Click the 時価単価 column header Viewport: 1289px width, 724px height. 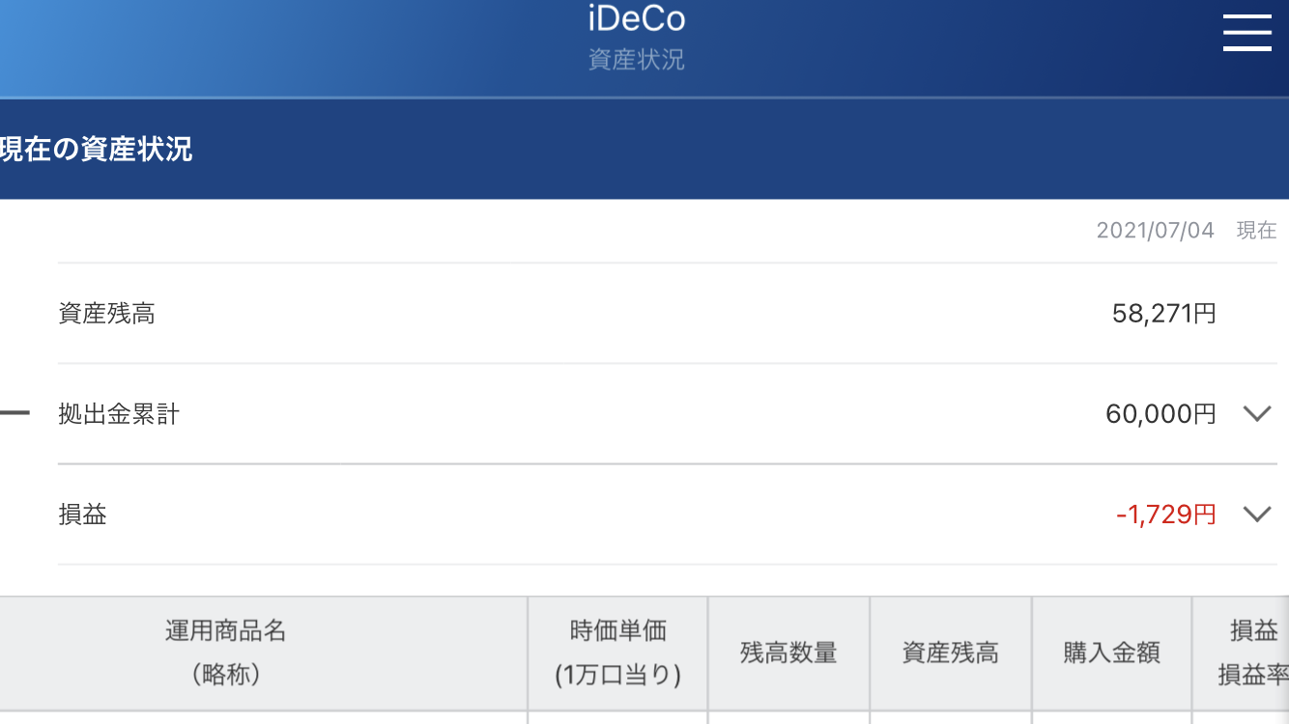tap(618, 654)
